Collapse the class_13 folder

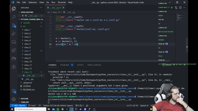click(x=31, y=72)
